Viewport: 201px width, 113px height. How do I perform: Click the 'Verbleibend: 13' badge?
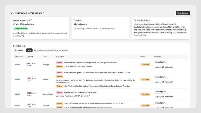click(21, 29)
